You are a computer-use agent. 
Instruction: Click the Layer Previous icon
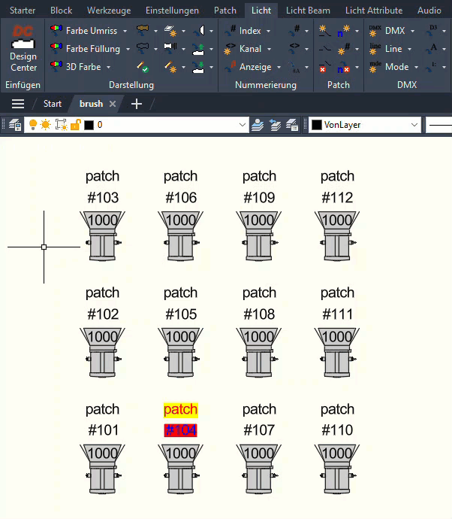[x=275, y=125]
